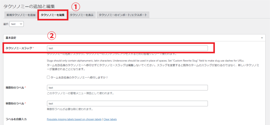Click the 単数形のラベル field label text

point(15,104)
